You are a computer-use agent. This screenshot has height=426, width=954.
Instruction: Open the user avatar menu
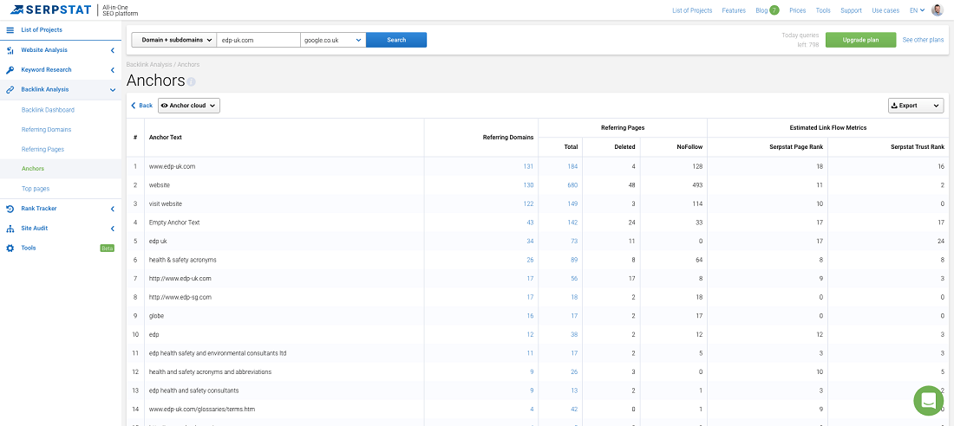click(937, 10)
